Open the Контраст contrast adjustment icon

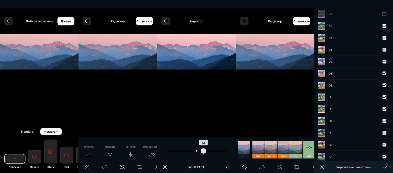click(x=131, y=154)
